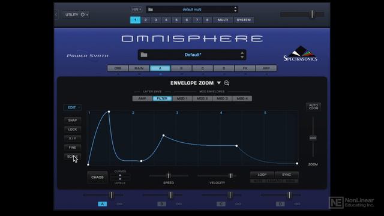Toggle the FINE button
384x216 pixels.
point(73,148)
